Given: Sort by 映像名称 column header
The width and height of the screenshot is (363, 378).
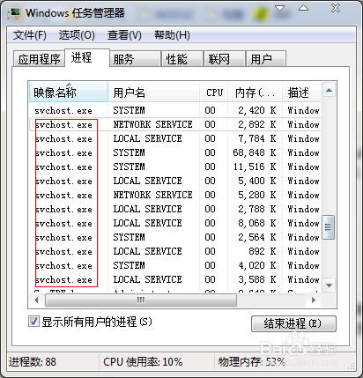Looking at the screenshot, I should (x=69, y=93).
